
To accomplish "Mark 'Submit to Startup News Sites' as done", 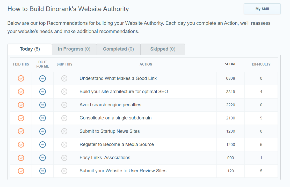I will [x=21, y=131].
